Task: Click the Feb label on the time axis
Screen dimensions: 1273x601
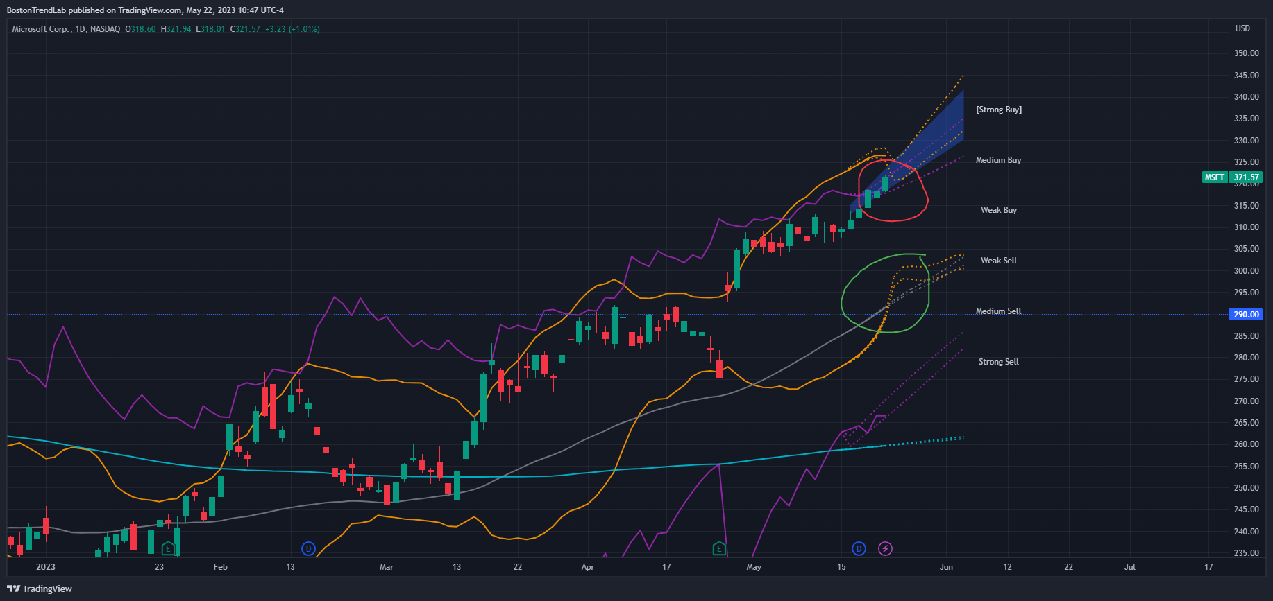Action: click(x=221, y=567)
